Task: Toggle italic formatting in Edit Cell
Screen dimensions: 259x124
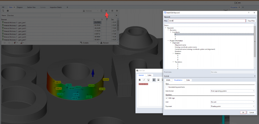Action: pyautogui.click(x=144, y=80)
